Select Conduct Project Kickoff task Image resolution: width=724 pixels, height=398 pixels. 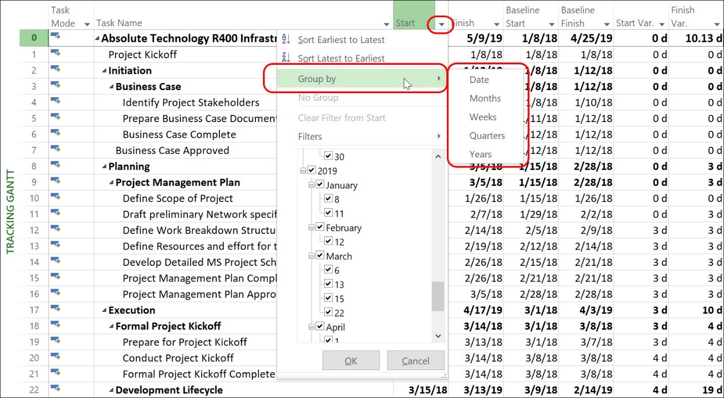pyautogui.click(x=178, y=358)
